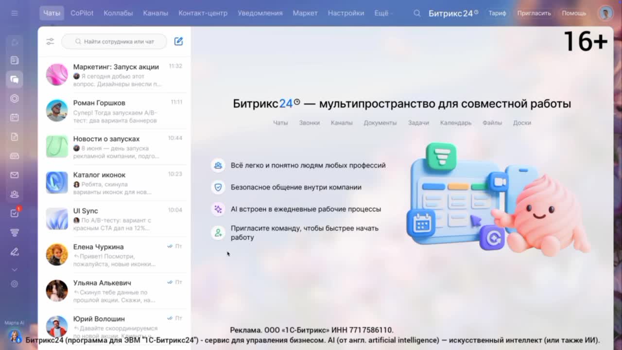Go to the Каналы tab
This screenshot has width=622, height=350.
pos(155,13)
